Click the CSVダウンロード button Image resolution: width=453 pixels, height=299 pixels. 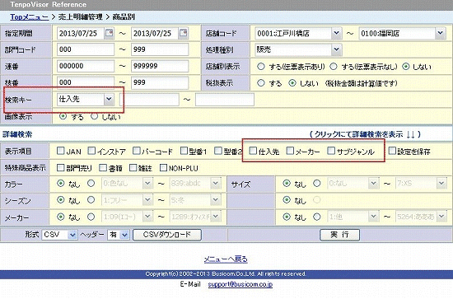coord(167,235)
